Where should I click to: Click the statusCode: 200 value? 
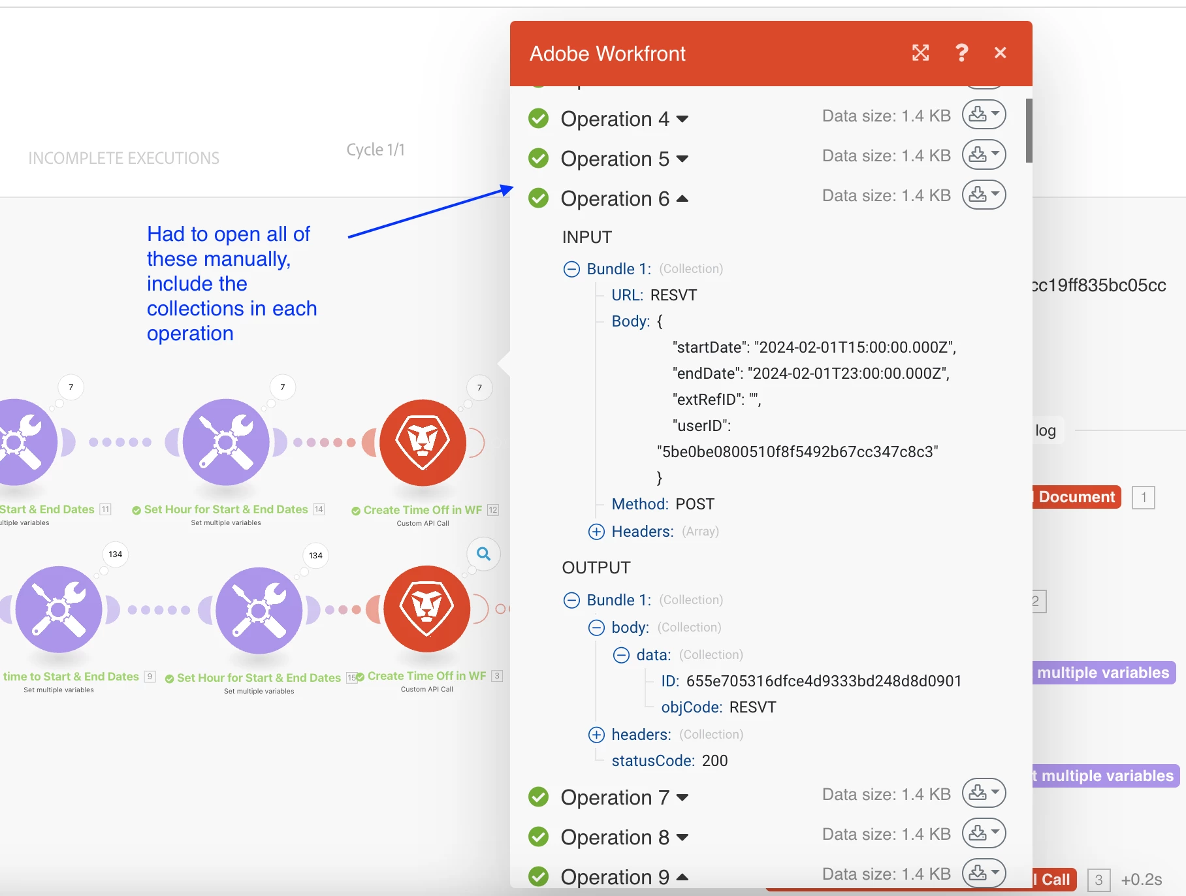click(x=714, y=761)
